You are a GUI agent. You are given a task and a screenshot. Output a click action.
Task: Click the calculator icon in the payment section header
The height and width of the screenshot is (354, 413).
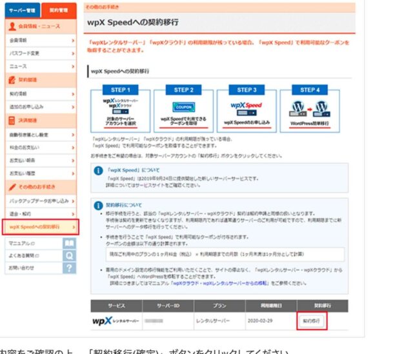tap(12, 121)
